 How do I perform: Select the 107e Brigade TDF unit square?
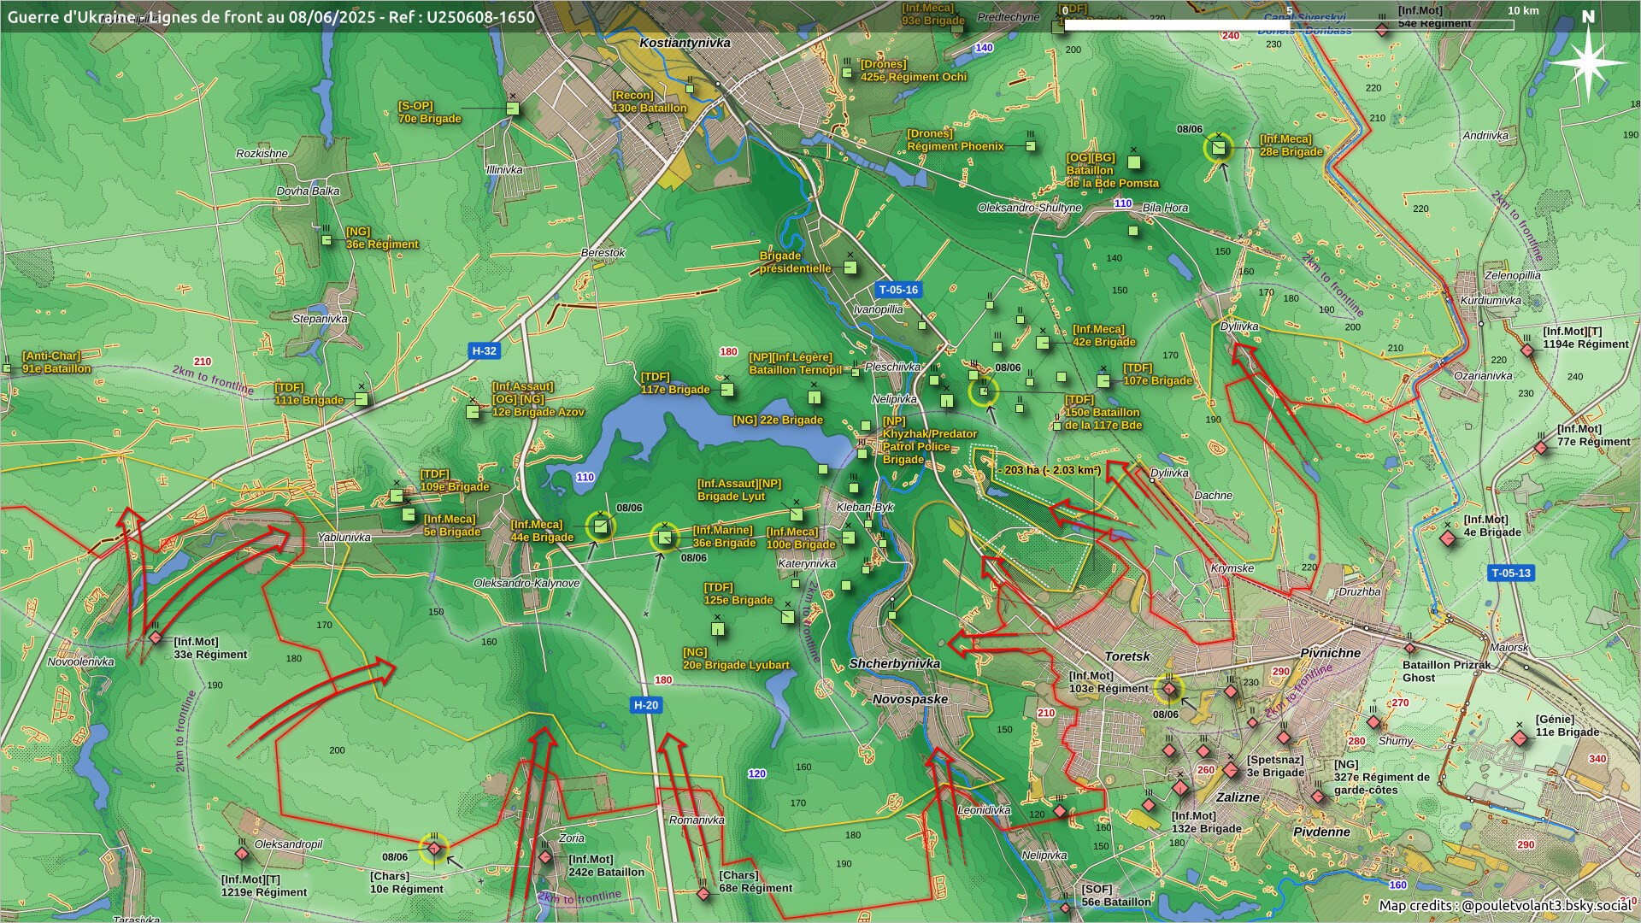1103,380
